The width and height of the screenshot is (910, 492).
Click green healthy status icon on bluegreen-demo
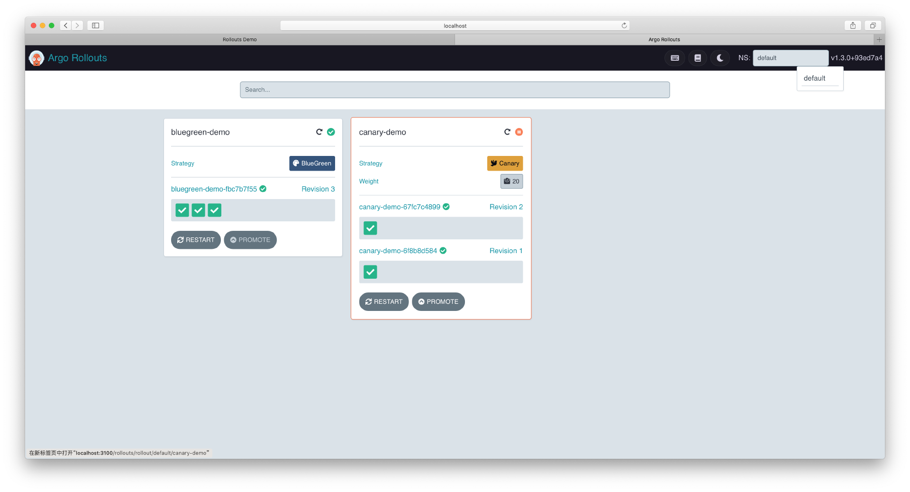pos(331,132)
